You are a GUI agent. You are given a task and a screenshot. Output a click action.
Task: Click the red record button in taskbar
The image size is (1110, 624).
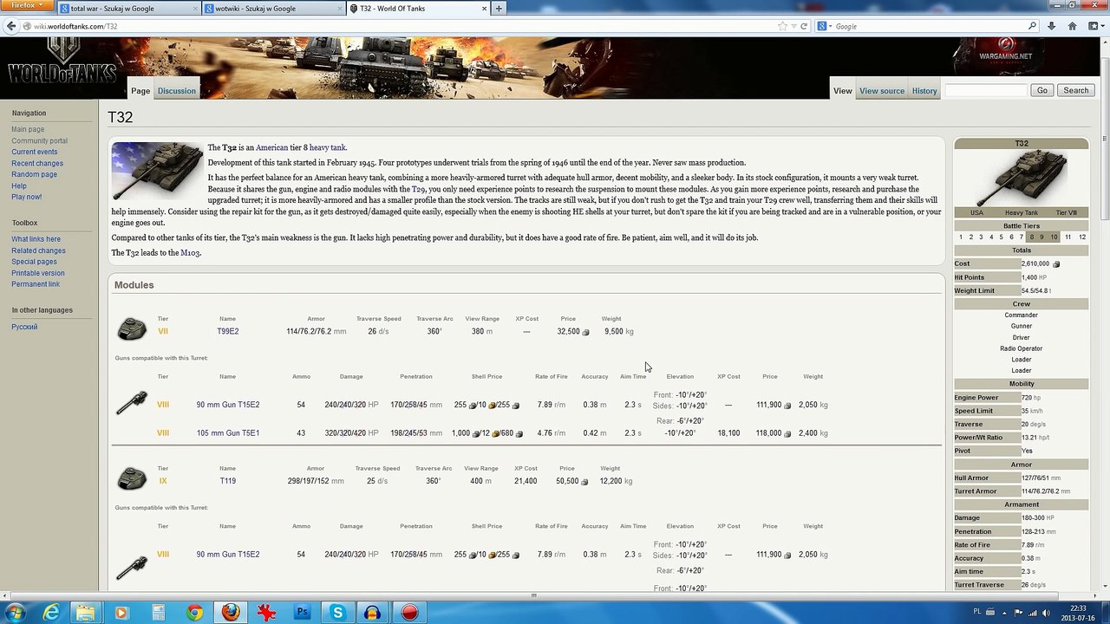[409, 613]
